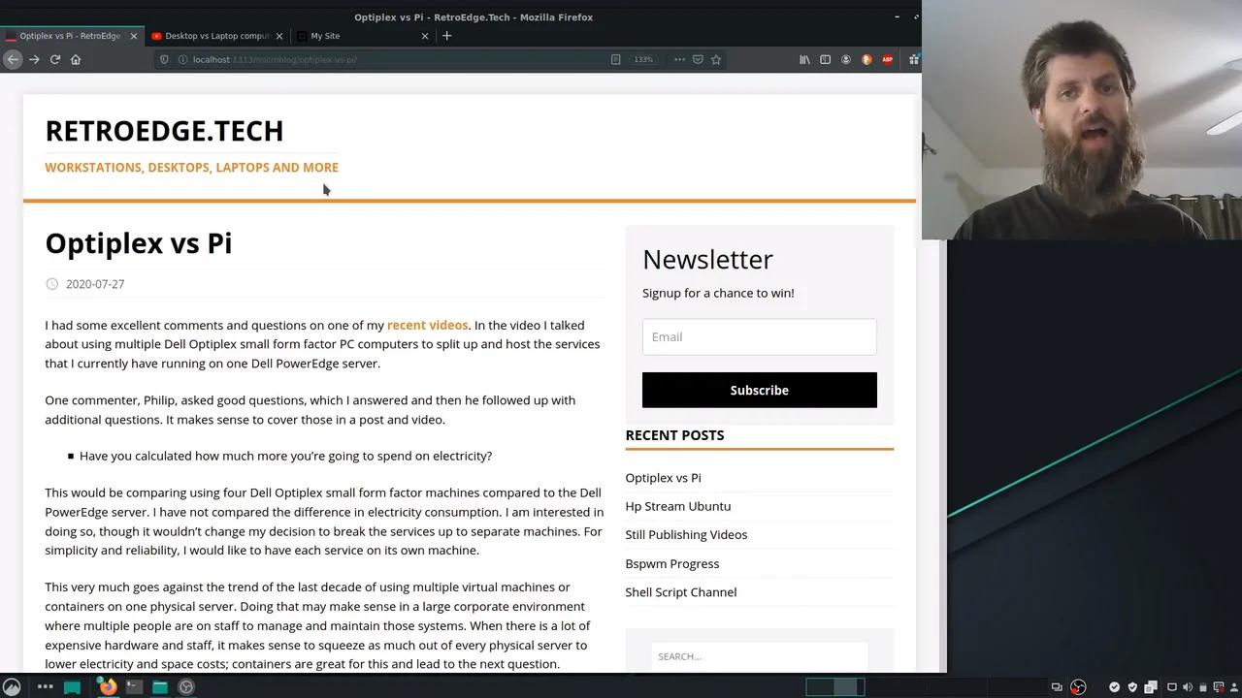Open the page actions three-dots menu
Screen dimensions: 1242x698
coord(679,59)
